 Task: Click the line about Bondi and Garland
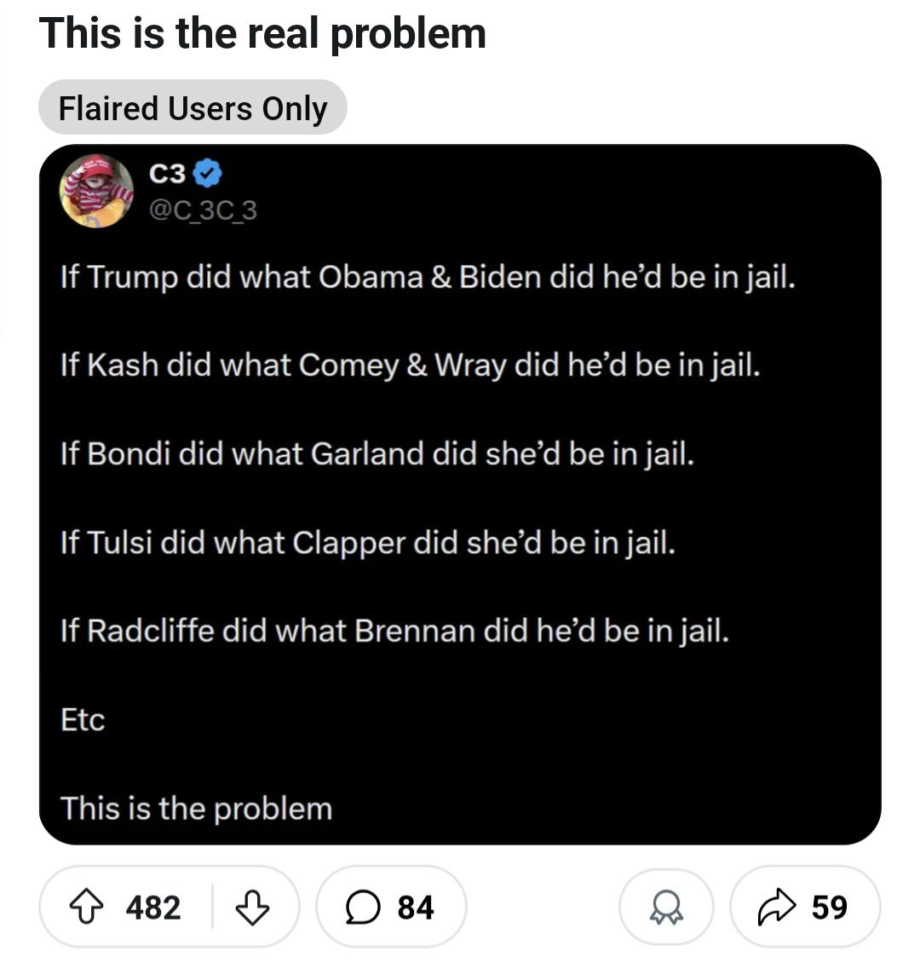coord(377,453)
